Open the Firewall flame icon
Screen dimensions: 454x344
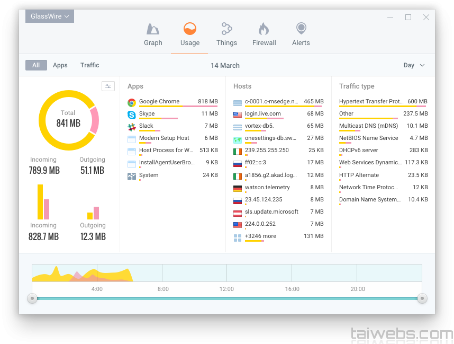(264, 29)
